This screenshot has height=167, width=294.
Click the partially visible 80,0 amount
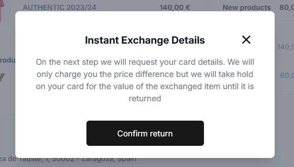pos(287,8)
